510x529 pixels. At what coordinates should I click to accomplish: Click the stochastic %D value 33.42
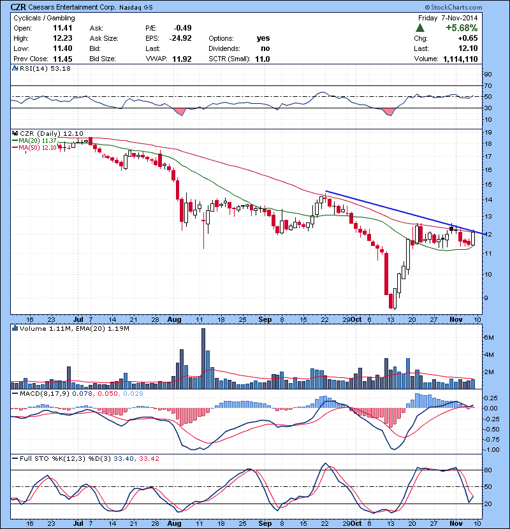pyautogui.click(x=149, y=459)
